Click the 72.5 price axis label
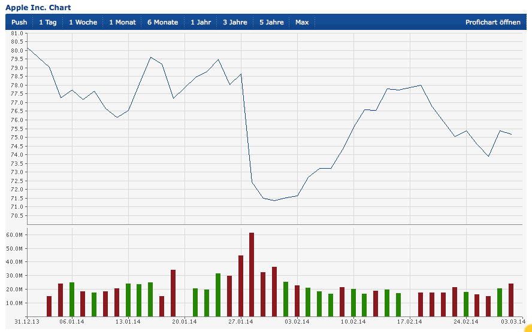The image size is (532, 332). [17, 181]
